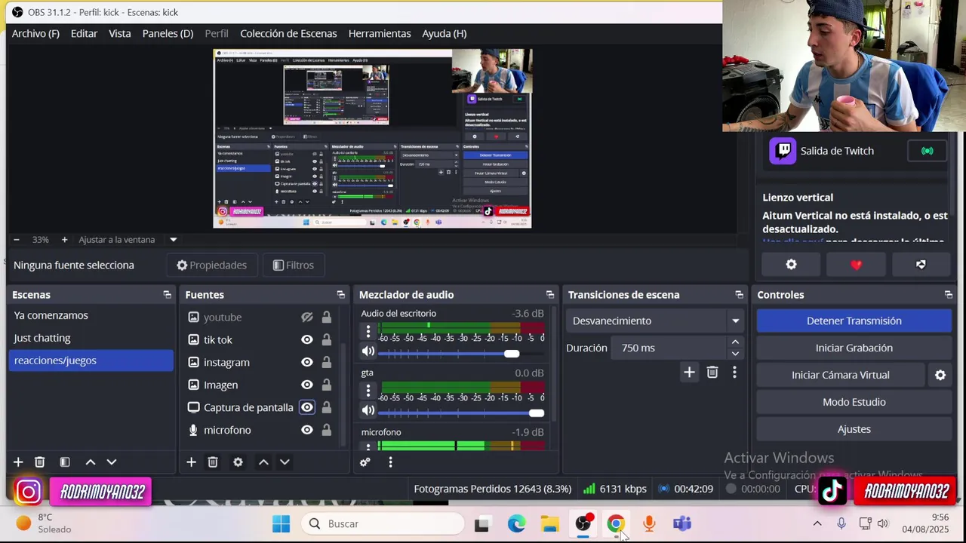Unlock the youtube source lock
Viewport: 966px width, 543px height.
(327, 318)
